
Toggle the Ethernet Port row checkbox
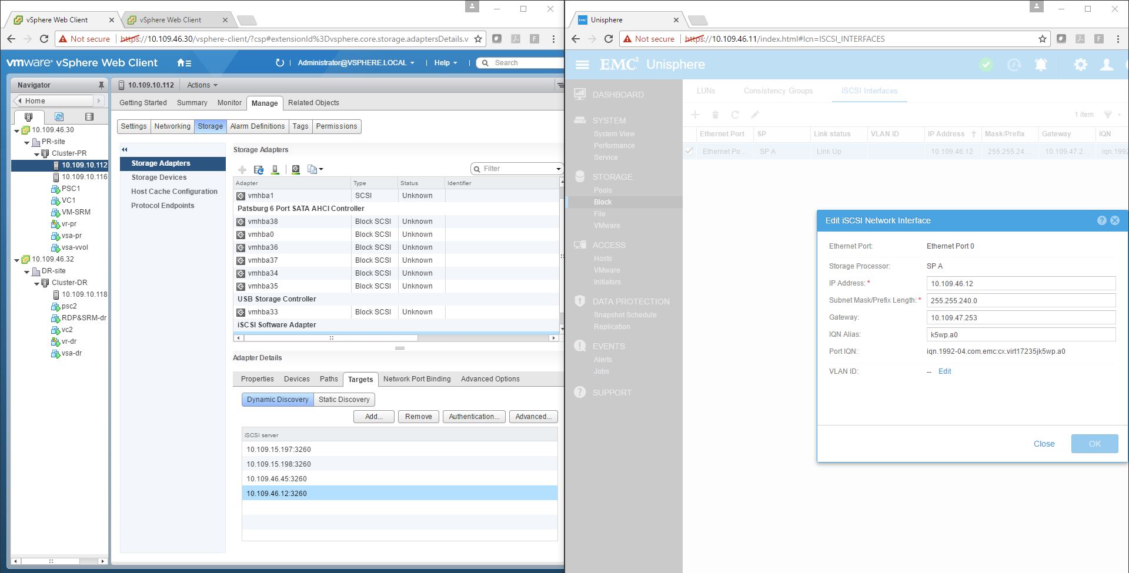pos(689,151)
